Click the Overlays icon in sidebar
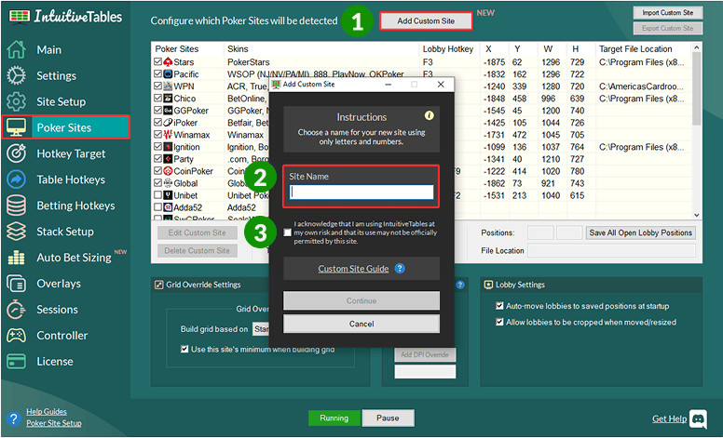Viewport: 723px width, 438px height. click(16, 284)
